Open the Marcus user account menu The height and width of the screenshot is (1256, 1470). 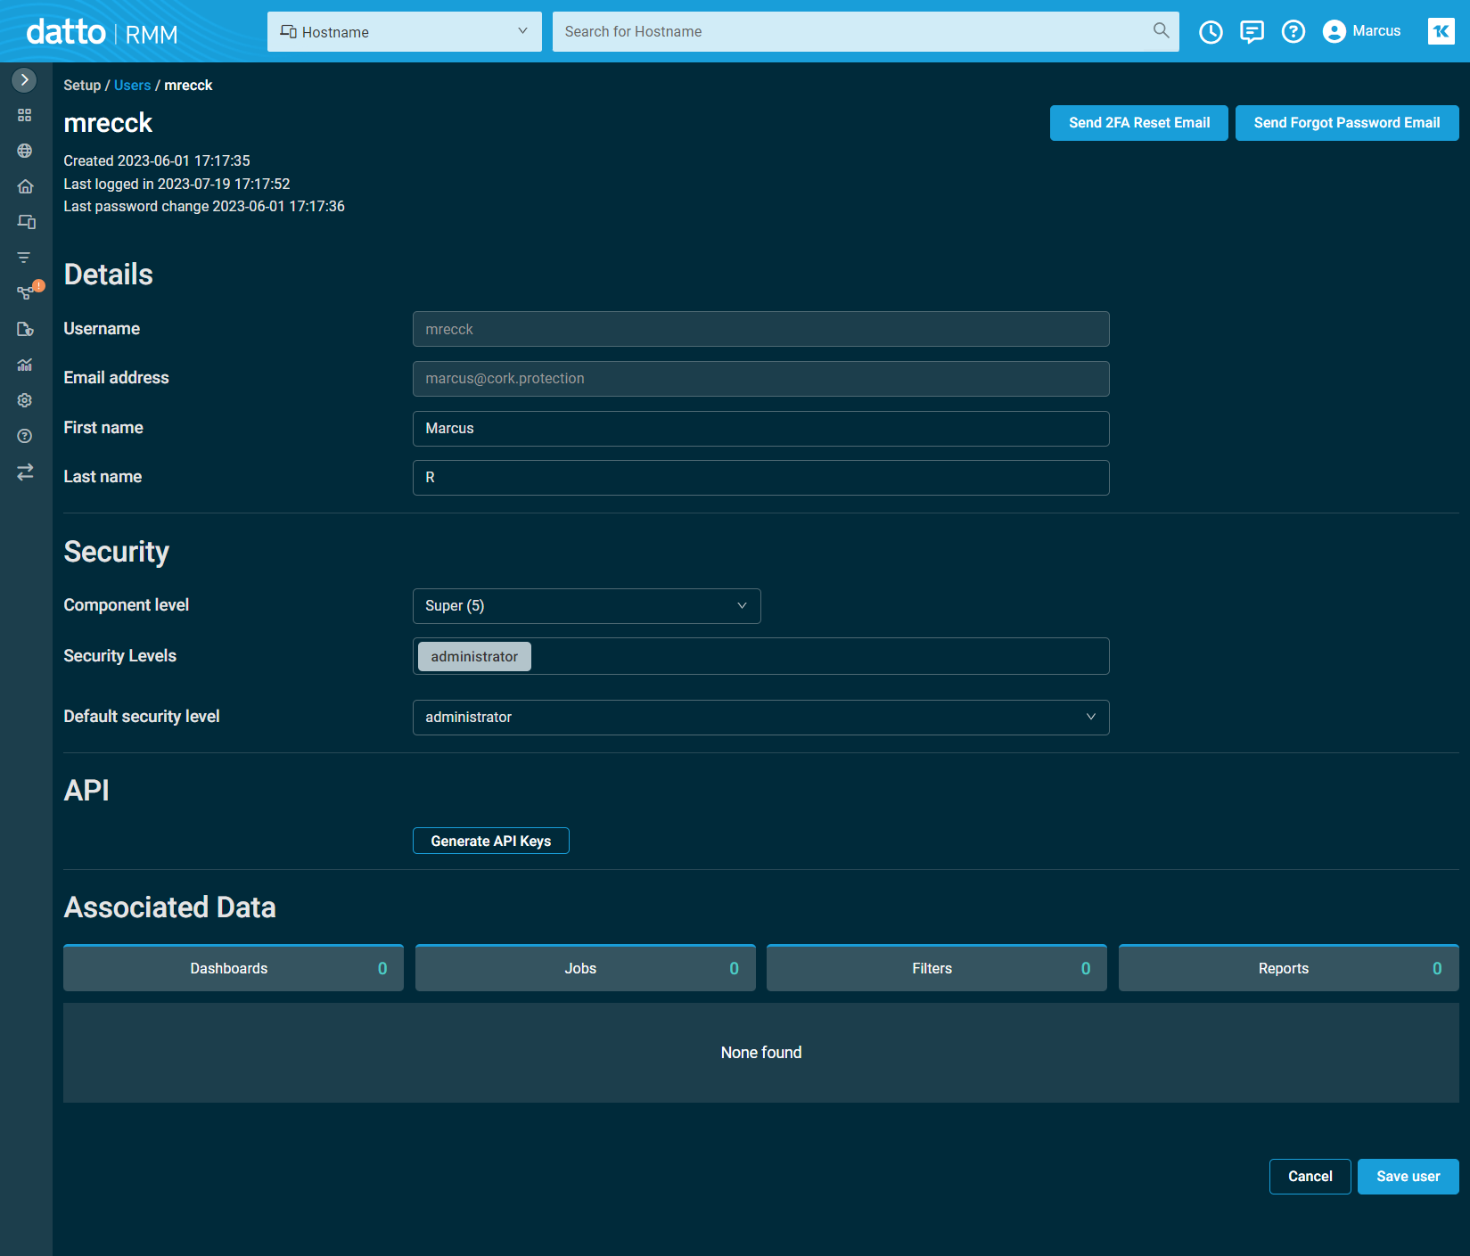click(x=1361, y=31)
